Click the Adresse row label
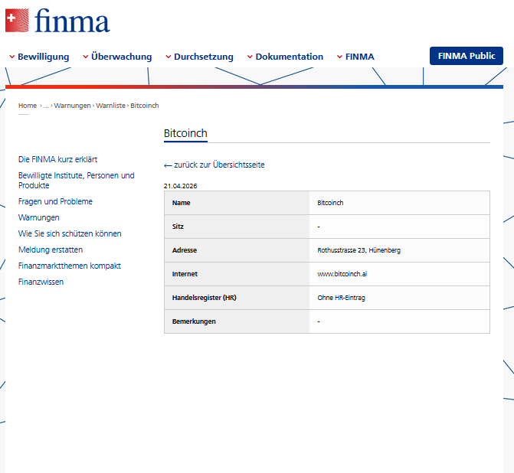This screenshot has width=514, height=473. [184, 250]
